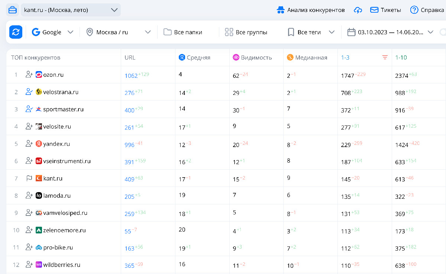Add wildberries.ru as competitor icon
Image resolution: width=446 pixels, height=274 pixels.
coord(29,265)
